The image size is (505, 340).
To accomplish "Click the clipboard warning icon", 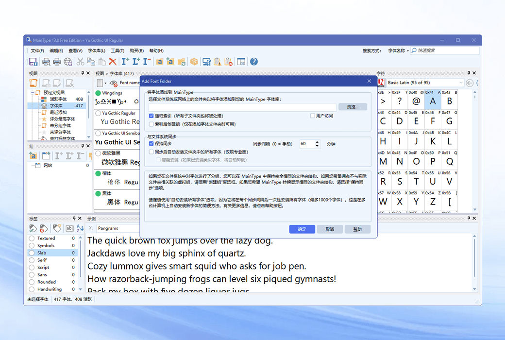I will (218, 62).
